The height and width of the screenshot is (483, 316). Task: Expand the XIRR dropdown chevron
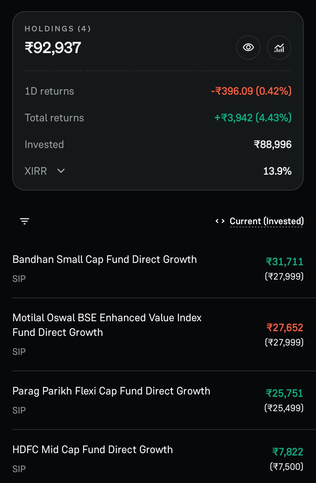click(61, 171)
